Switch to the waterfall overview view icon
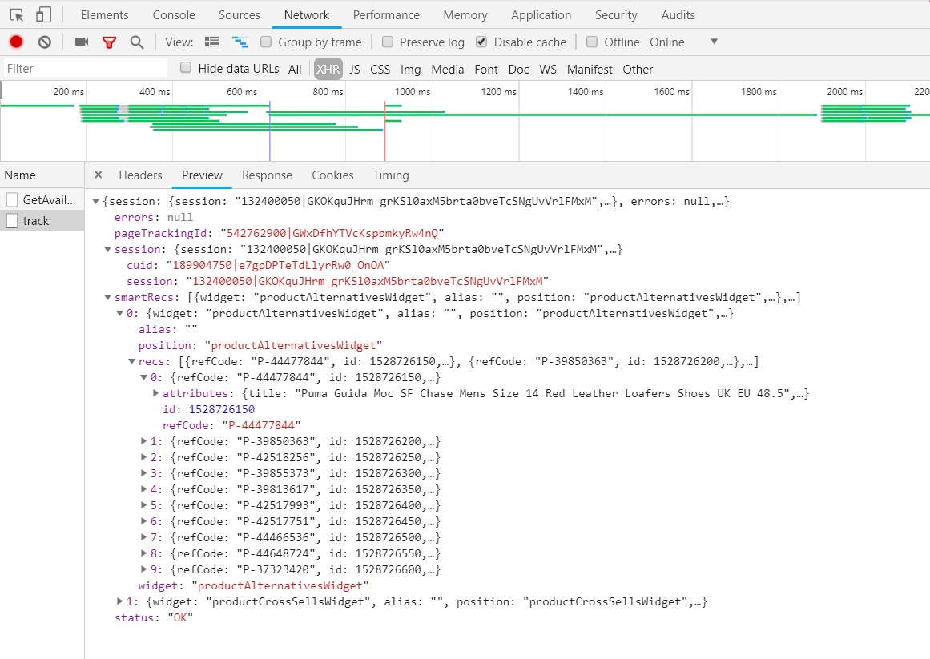The width and height of the screenshot is (930, 659). 240,42
